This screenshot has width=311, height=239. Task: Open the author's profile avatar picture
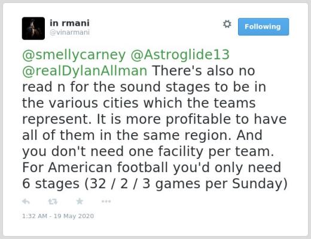tap(33, 28)
